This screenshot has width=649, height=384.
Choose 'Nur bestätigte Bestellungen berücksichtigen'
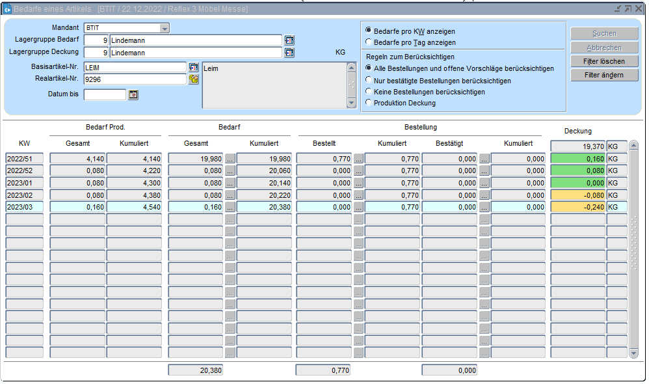(369, 81)
